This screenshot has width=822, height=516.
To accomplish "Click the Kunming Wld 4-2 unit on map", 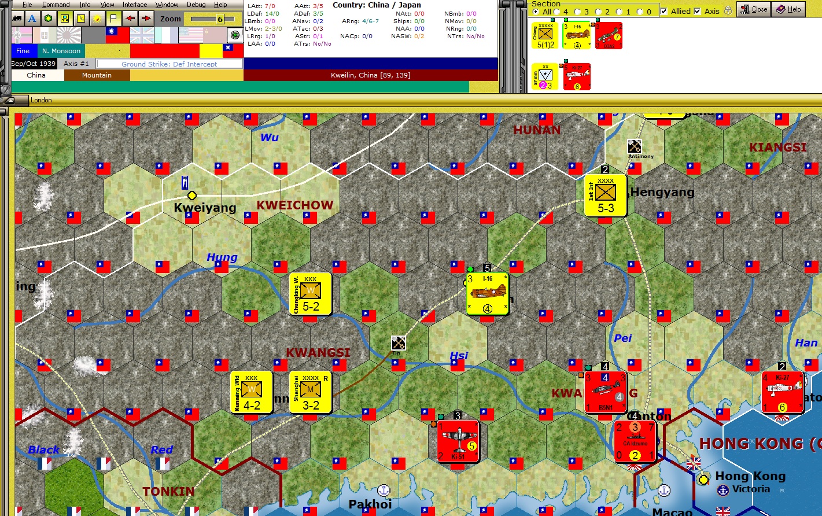I will 252,392.
